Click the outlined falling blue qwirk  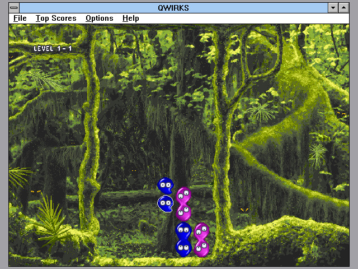coord(166,203)
